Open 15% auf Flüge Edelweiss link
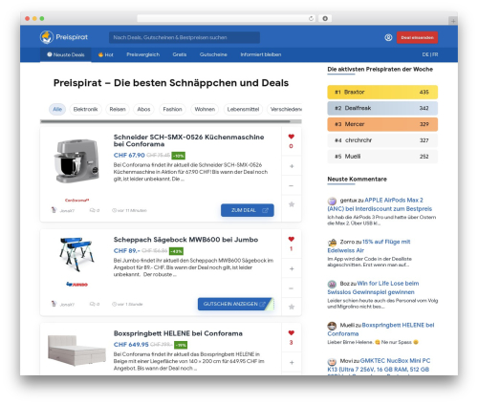478x404 pixels. [x=369, y=246]
